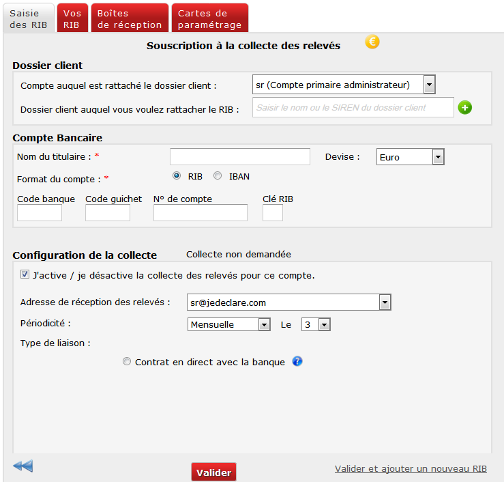Click the Collecte non demandée status text
Image resolution: width=504 pixels, height=482 pixels.
point(239,254)
